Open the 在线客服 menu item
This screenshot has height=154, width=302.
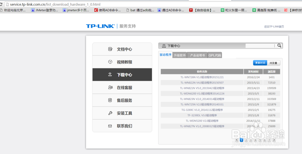(122, 88)
